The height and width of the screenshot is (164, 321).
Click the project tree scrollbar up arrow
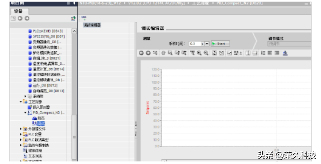pos(74,31)
